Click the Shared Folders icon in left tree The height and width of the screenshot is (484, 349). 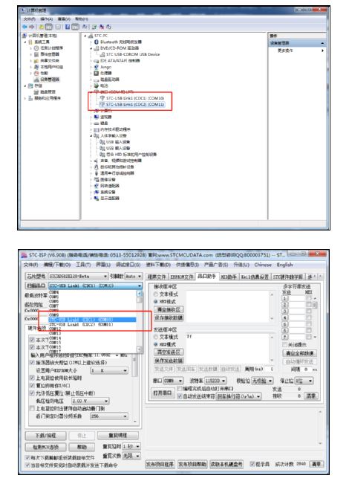click(x=36, y=60)
